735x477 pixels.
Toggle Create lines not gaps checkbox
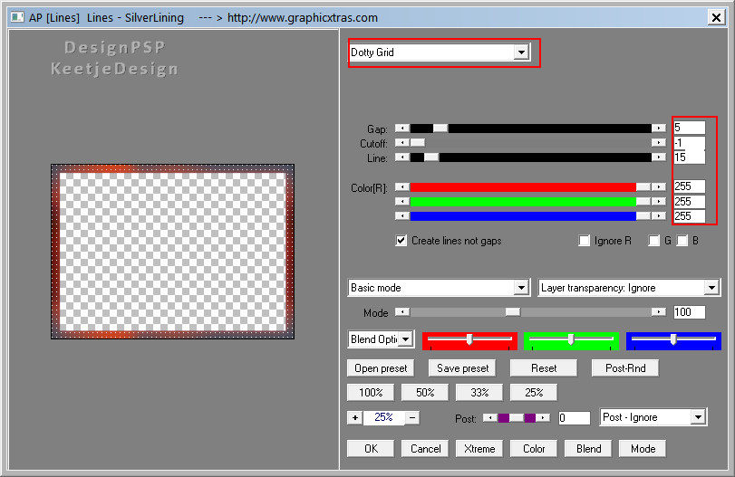401,241
